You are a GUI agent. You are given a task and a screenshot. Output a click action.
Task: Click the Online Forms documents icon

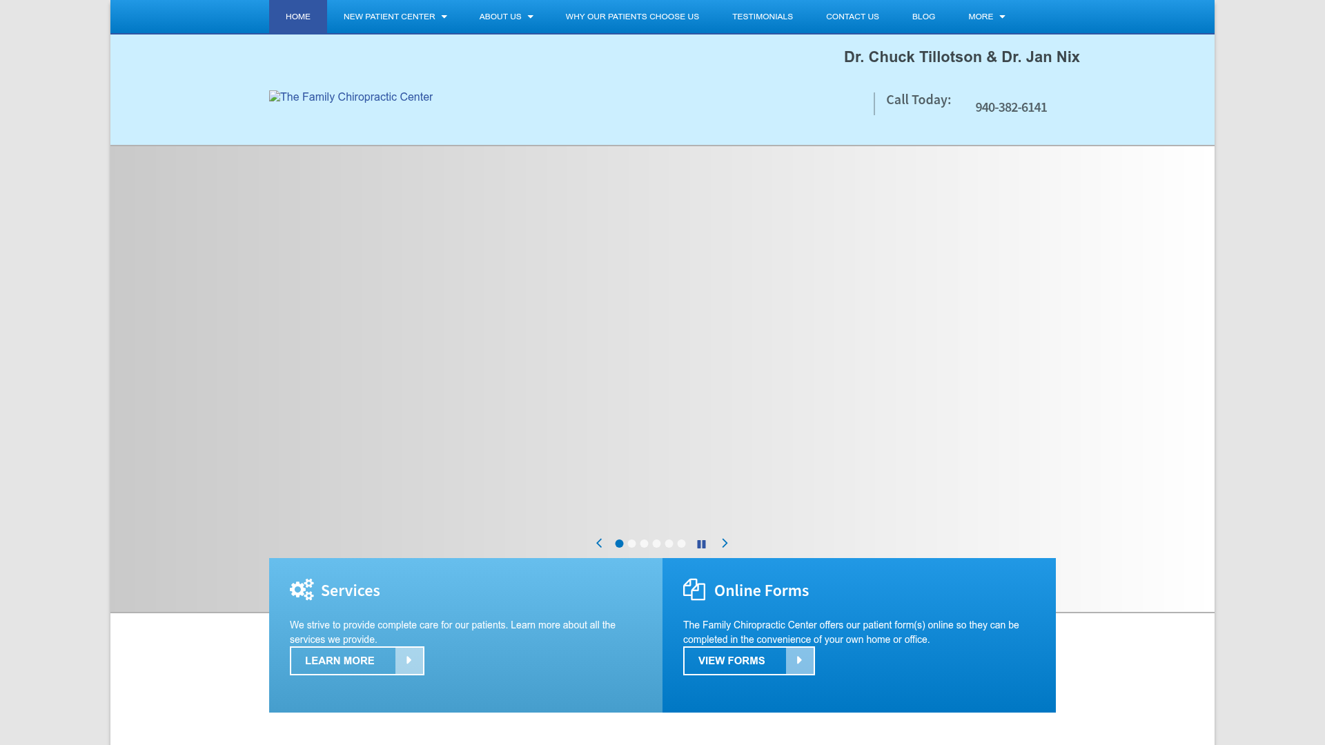694,590
